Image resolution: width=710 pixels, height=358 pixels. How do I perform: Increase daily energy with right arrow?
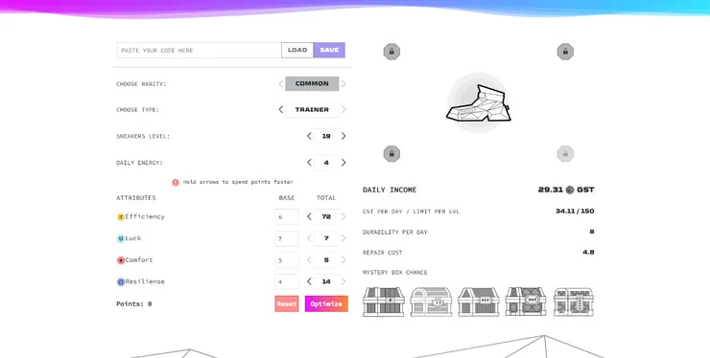[343, 163]
